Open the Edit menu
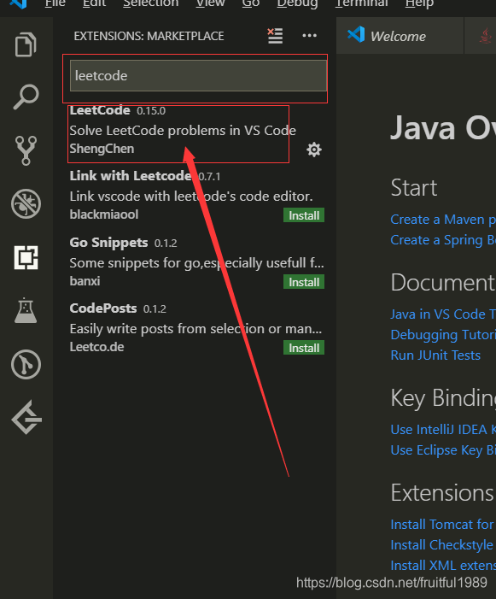This screenshot has height=599, width=496. tap(94, 3)
